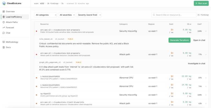Click the Category column header
This screenshot has width=211, height=108.
tap(123, 24)
